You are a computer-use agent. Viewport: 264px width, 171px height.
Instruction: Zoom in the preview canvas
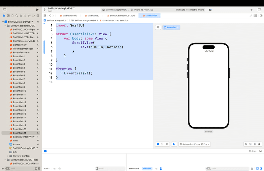point(259,144)
